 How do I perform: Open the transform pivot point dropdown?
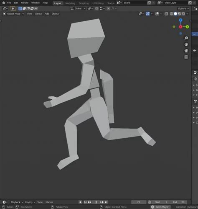coord(90,8)
